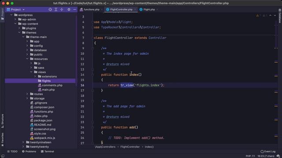Screen dimensions: 282x158
Task: Collapse the themes folder
Action: [19, 32]
